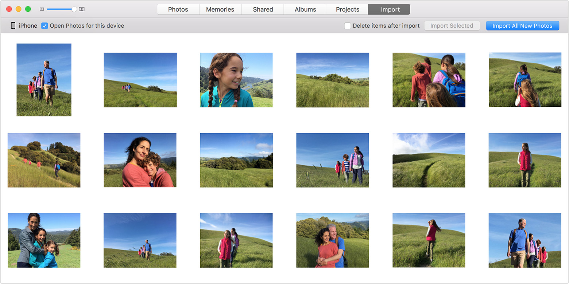569x284 pixels.
Task: Select photo of couple embracing in orange shirt
Action: click(332, 240)
